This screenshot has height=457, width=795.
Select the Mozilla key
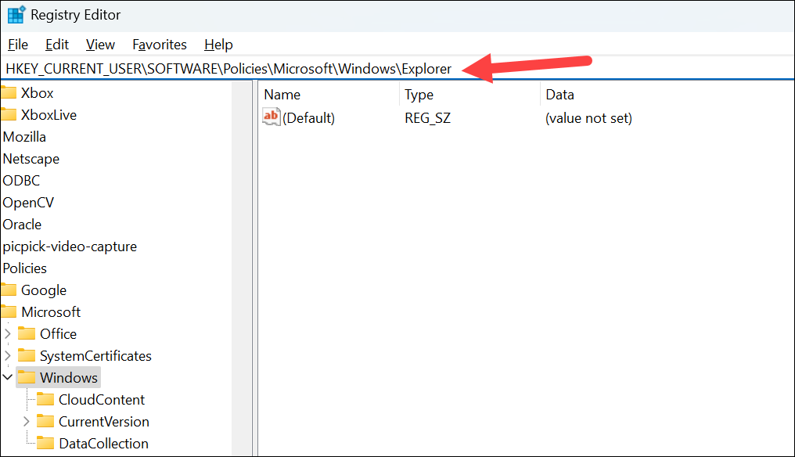click(x=24, y=137)
